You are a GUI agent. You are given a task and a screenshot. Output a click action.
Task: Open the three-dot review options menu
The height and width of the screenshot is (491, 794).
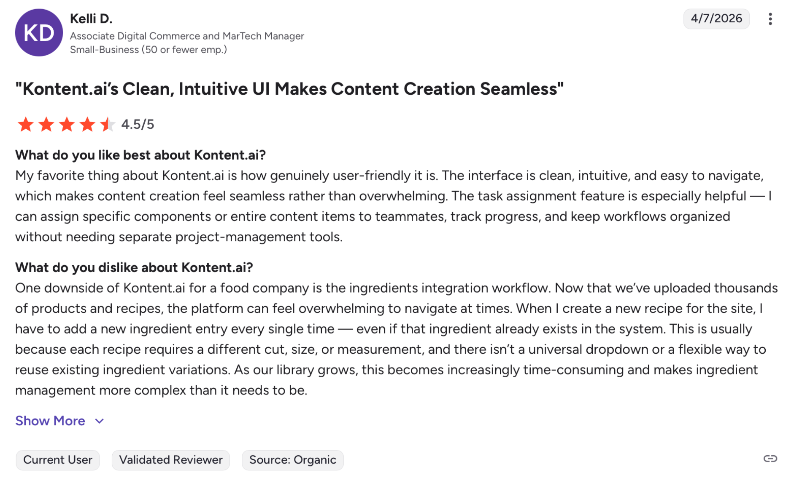click(770, 19)
